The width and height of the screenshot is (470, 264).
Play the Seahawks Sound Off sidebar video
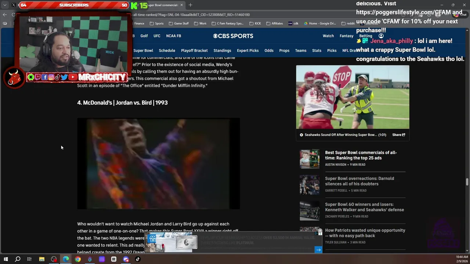pos(352,97)
